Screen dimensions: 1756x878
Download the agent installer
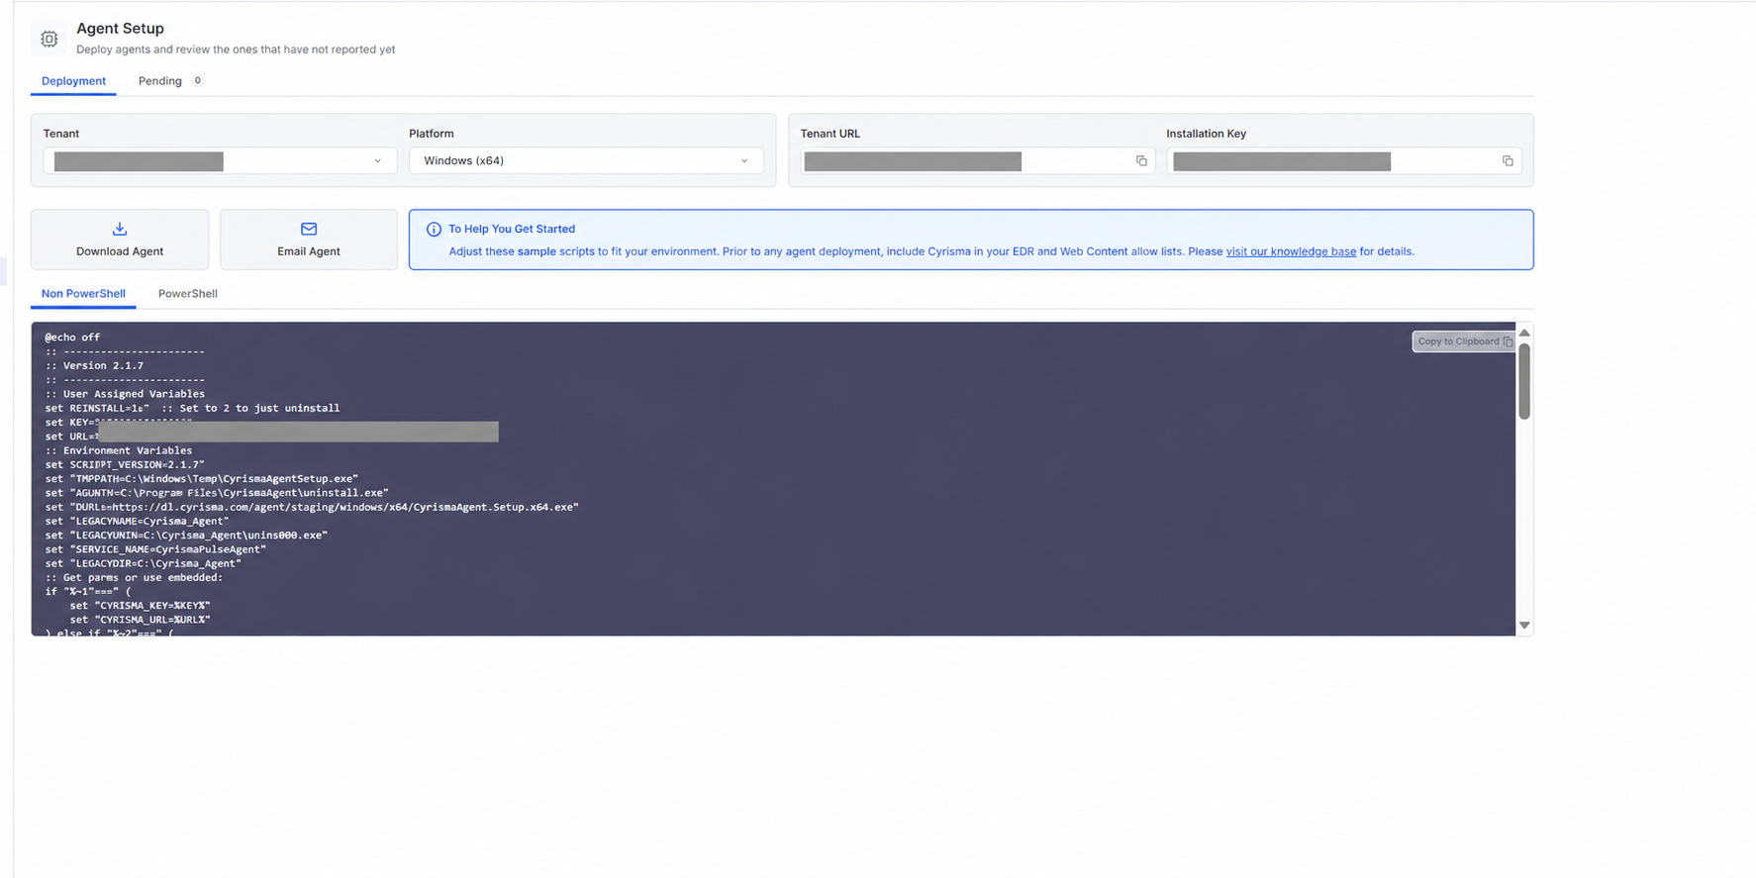click(120, 240)
